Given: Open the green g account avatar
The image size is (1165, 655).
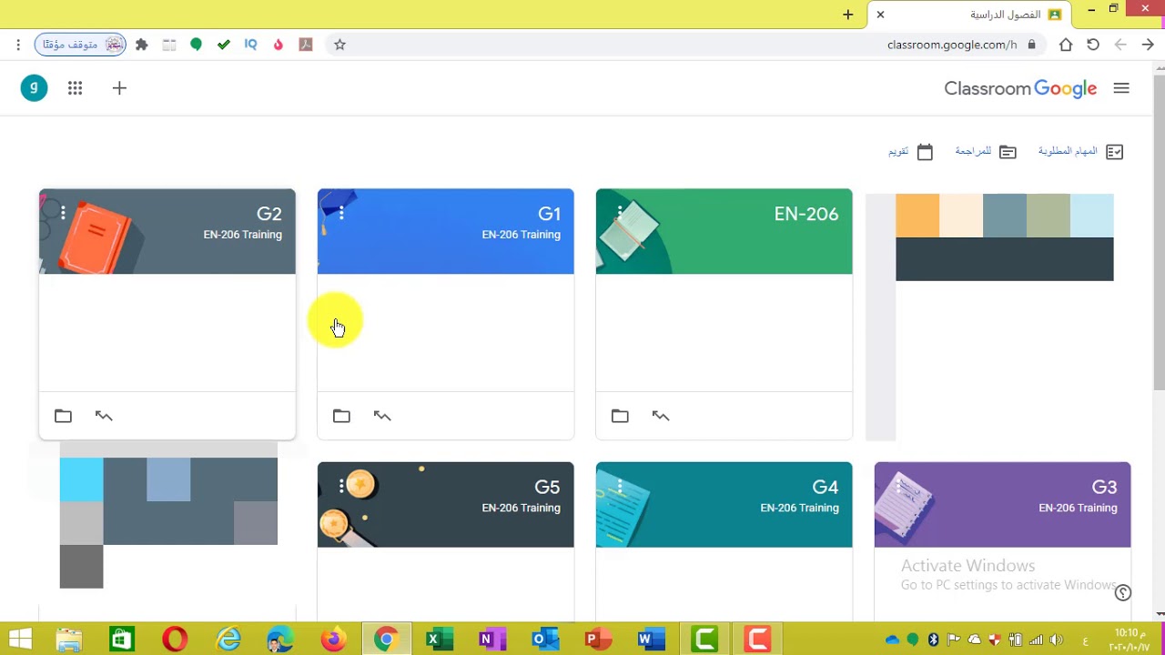Looking at the screenshot, I should [34, 87].
